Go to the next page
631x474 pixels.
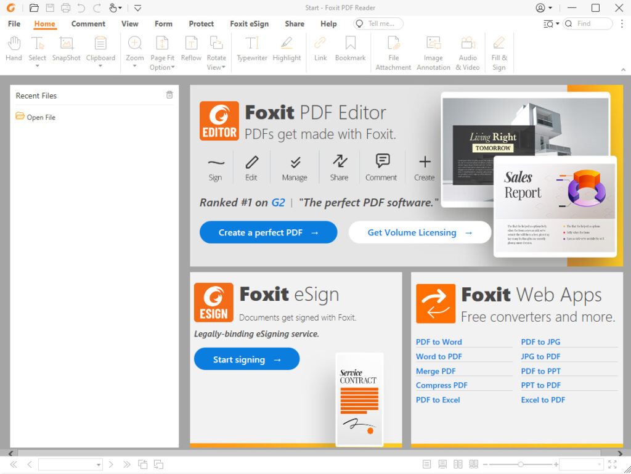tap(111, 464)
